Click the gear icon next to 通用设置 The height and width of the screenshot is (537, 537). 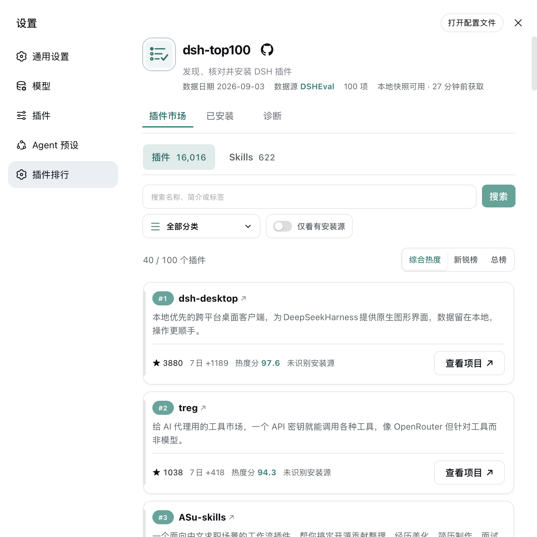21,56
